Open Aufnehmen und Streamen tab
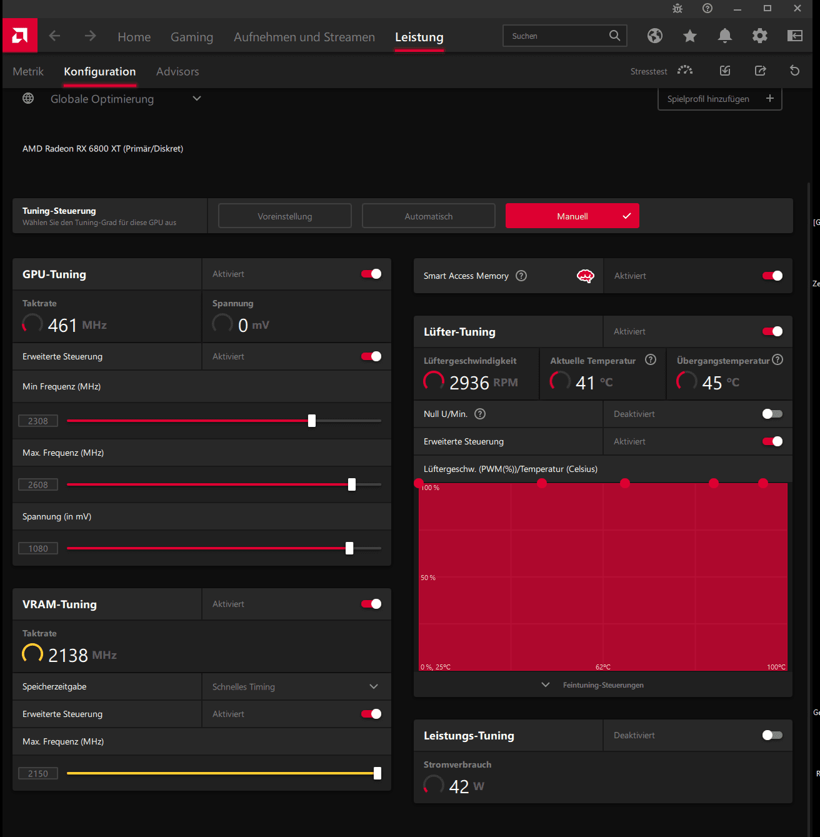The height and width of the screenshot is (837, 820). pos(304,37)
